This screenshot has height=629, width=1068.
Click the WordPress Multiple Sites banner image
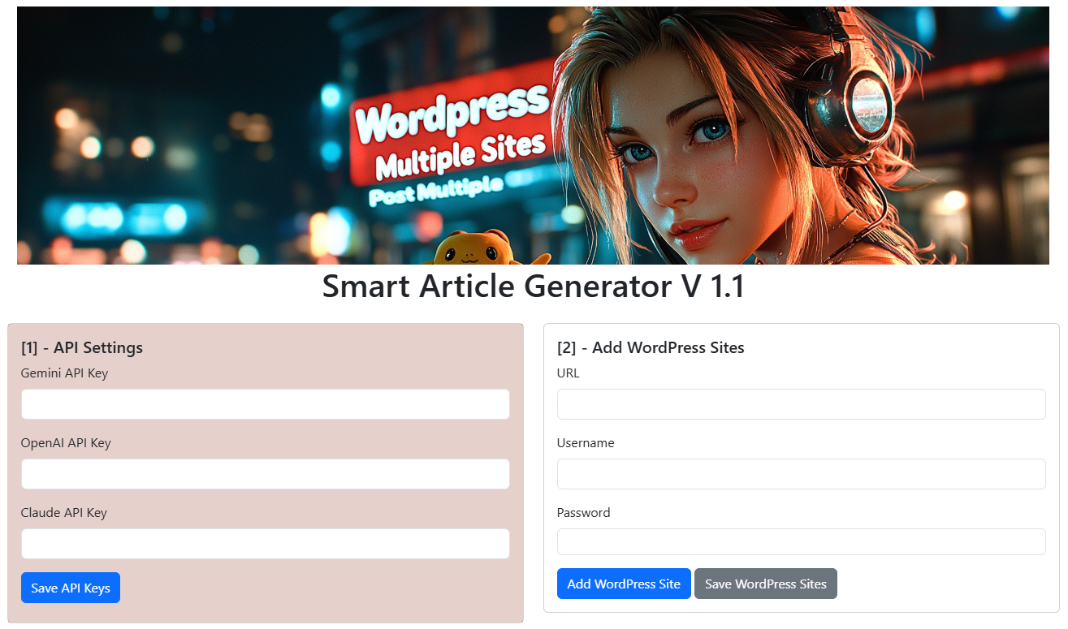(x=533, y=136)
